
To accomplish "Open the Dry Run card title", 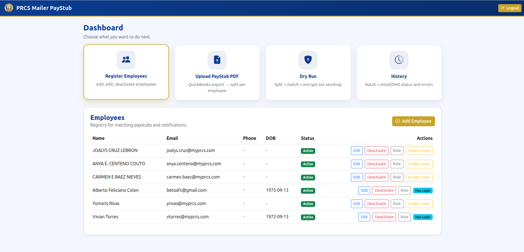I will 308,76.
